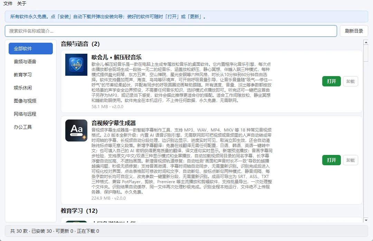Click the 教育学习 (12) section heading

click(79, 211)
